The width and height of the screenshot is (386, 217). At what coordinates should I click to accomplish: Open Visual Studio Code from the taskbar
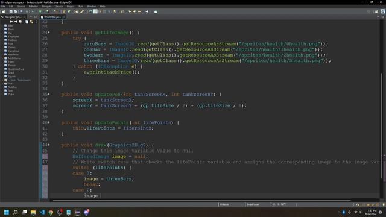click(x=42, y=212)
